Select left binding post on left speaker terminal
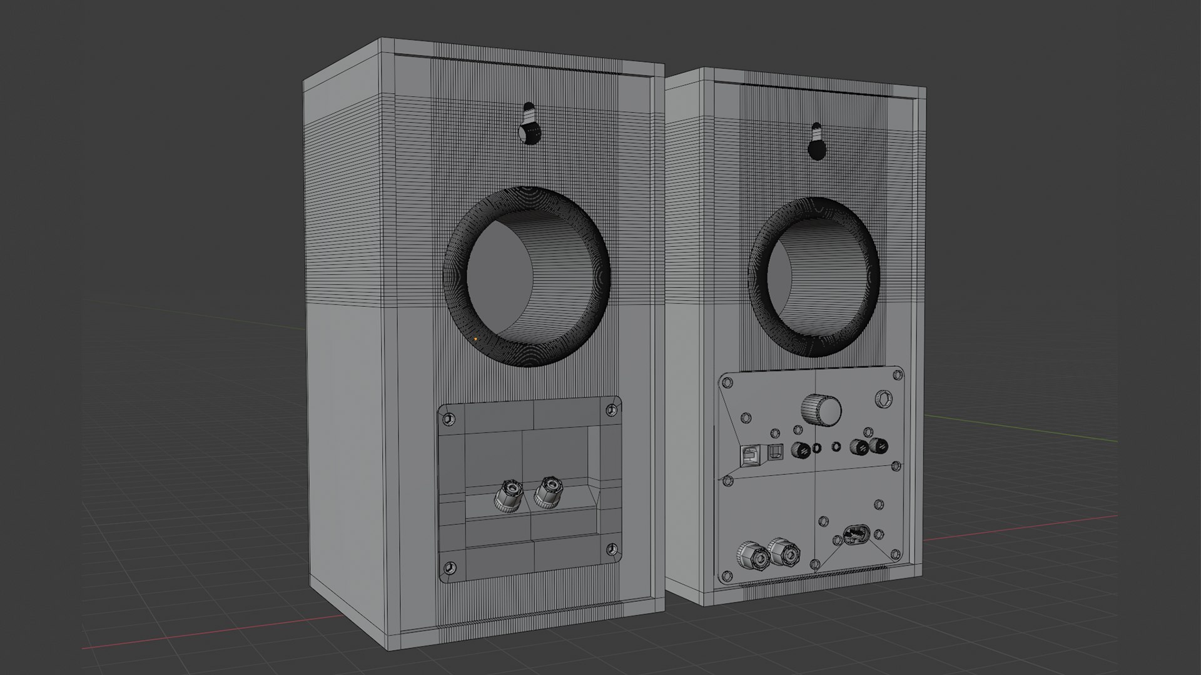This screenshot has height=675, width=1201. [x=508, y=497]
